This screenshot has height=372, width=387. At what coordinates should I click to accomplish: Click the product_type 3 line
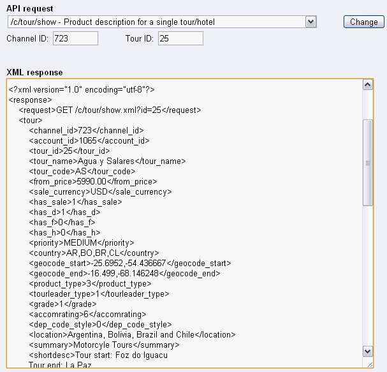[x=90, y=283]
